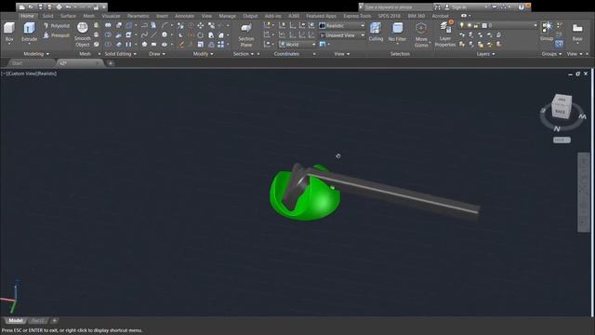Click the Group tool
The height and width of the screenshot is (335, 595).
[547, 32]
